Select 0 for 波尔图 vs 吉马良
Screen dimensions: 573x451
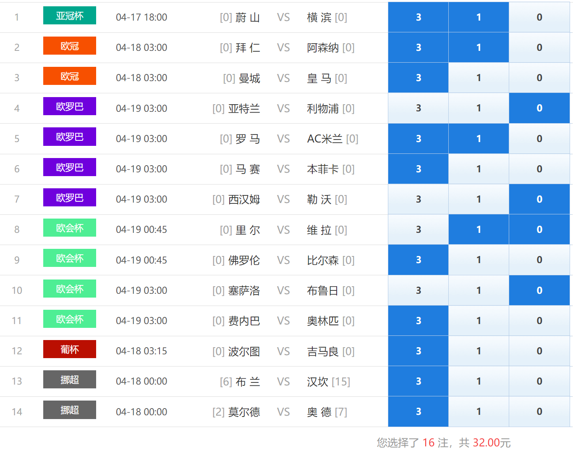[x=539, y=351]
